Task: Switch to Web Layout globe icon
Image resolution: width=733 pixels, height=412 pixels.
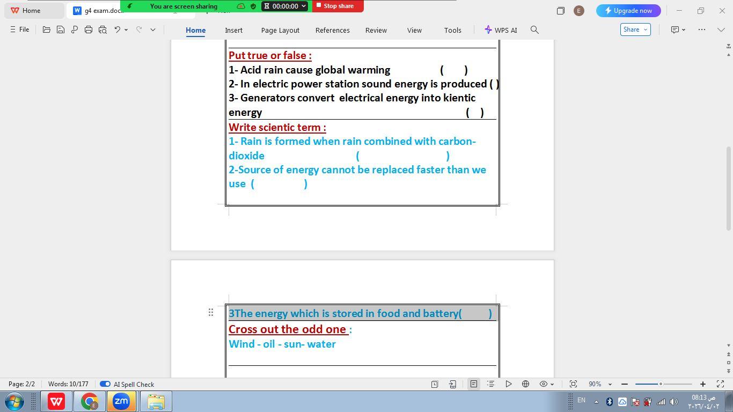Action: [x=526, y=384]
